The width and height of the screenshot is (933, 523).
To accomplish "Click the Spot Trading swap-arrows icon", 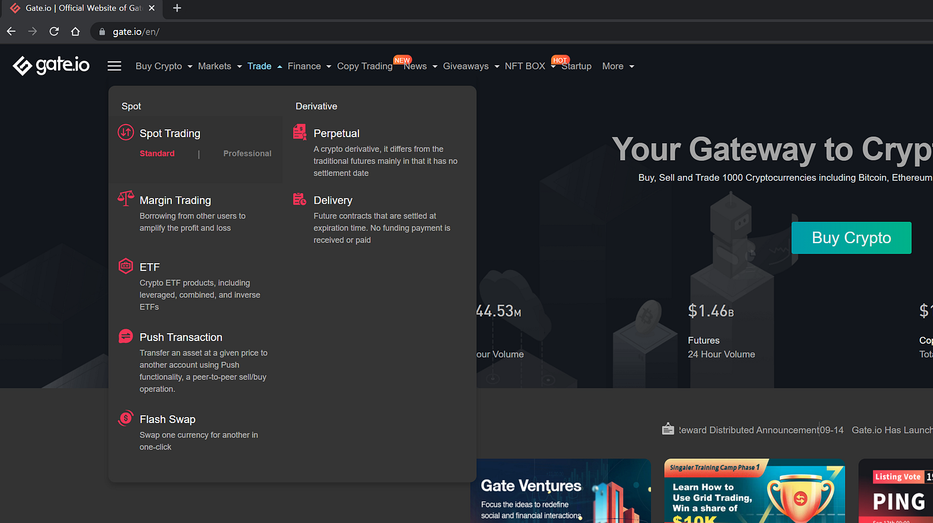I will (x=126, y=133).
